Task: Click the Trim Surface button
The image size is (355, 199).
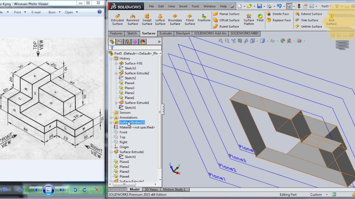Action: [306, 20]
